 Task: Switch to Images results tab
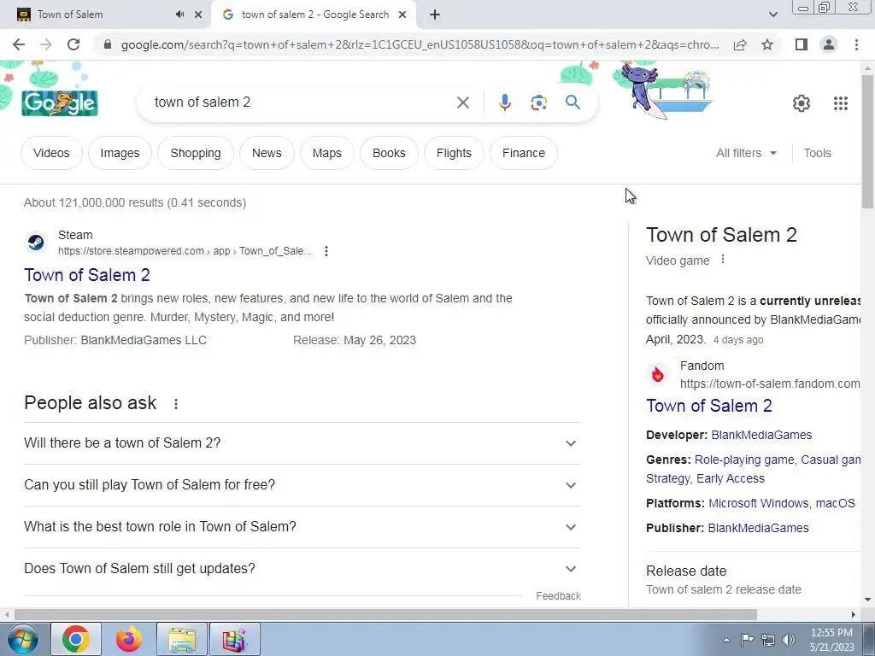click(x=120, y=153)
